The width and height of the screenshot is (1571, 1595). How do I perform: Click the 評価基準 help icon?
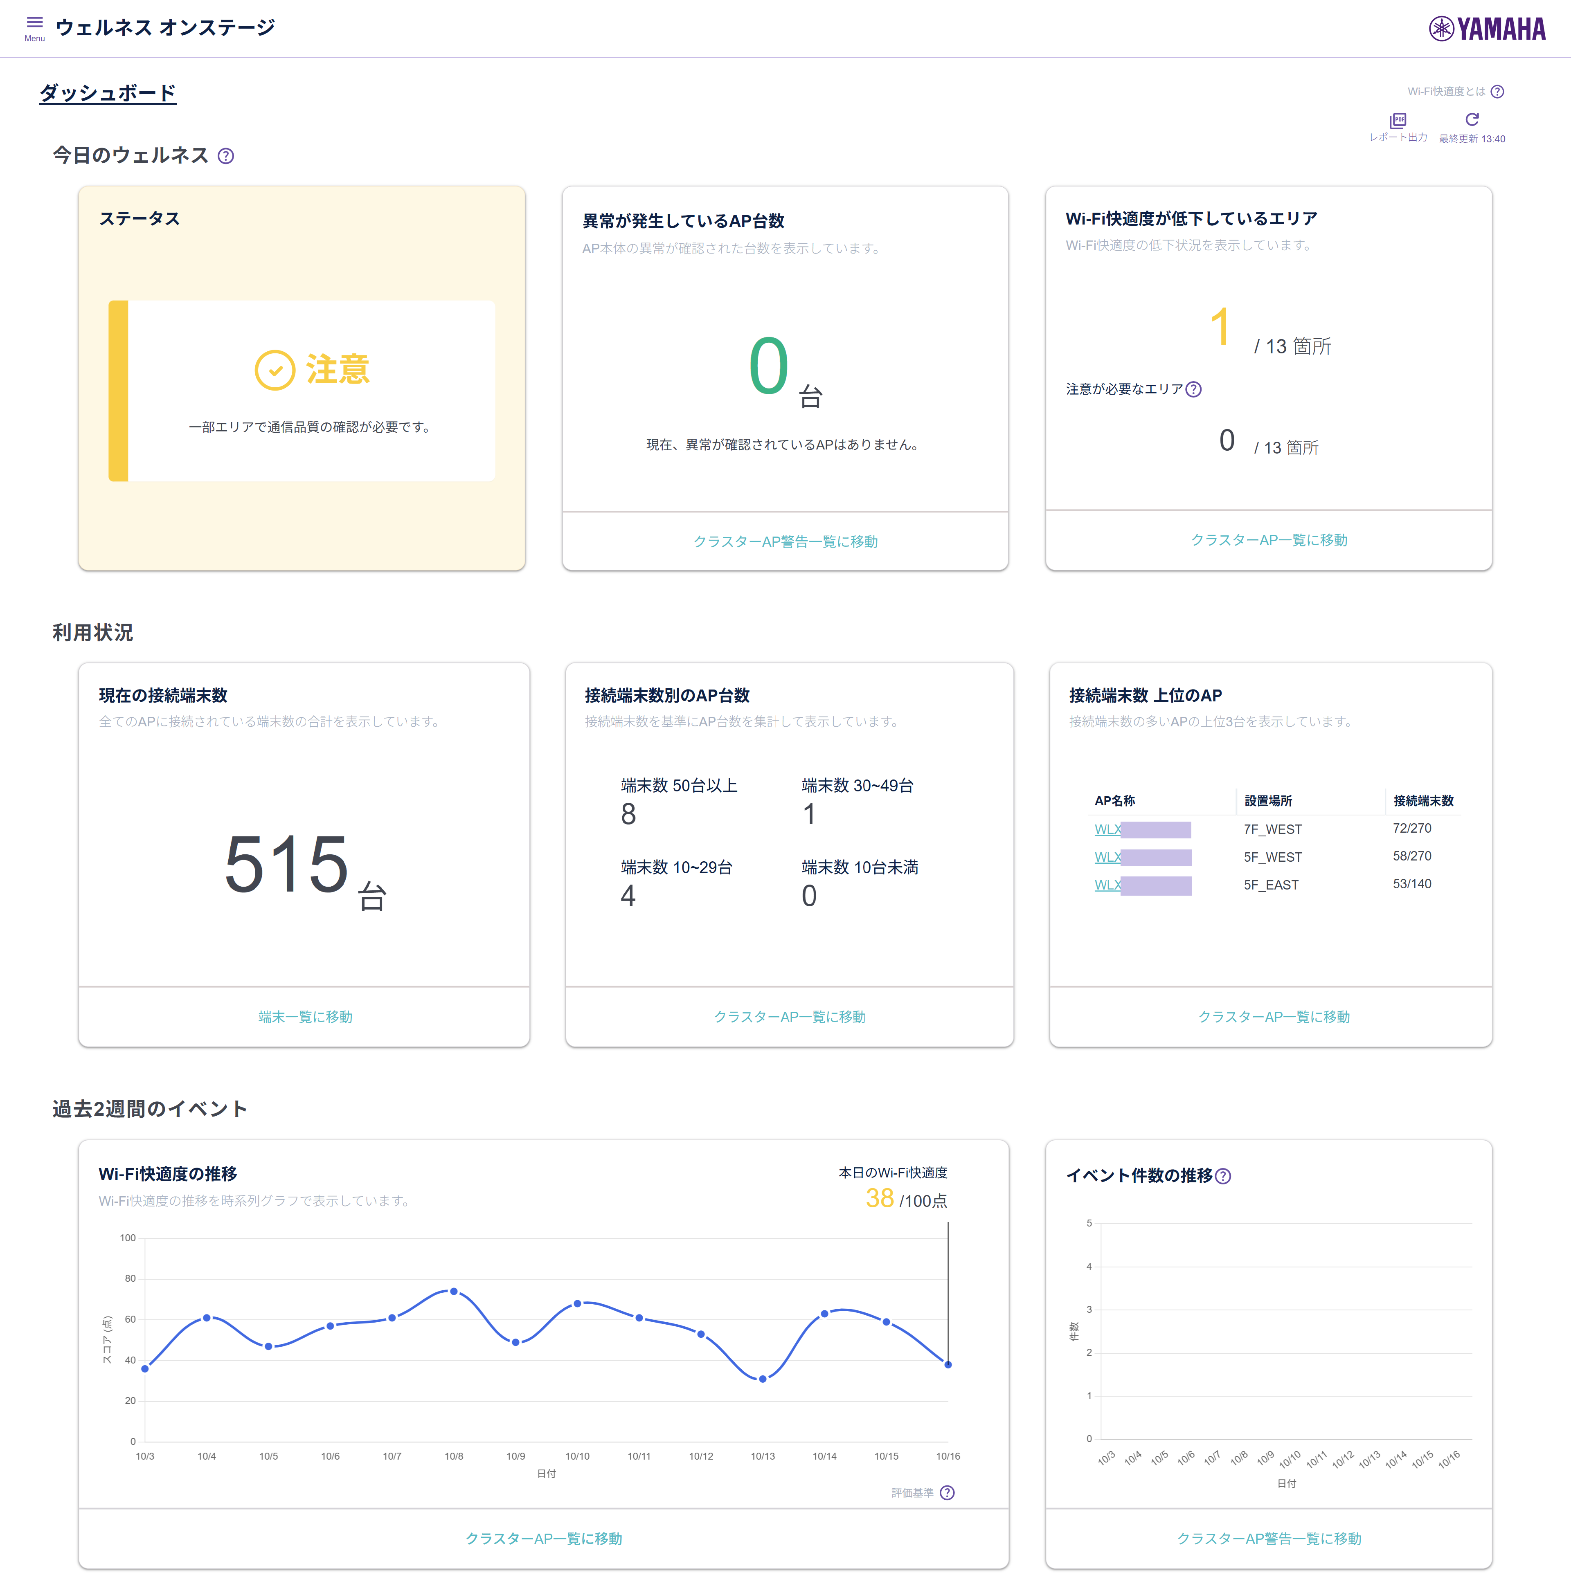point(947,1493)
